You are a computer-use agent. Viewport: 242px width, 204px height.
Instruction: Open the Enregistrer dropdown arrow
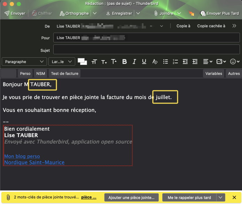pos(138,14)
